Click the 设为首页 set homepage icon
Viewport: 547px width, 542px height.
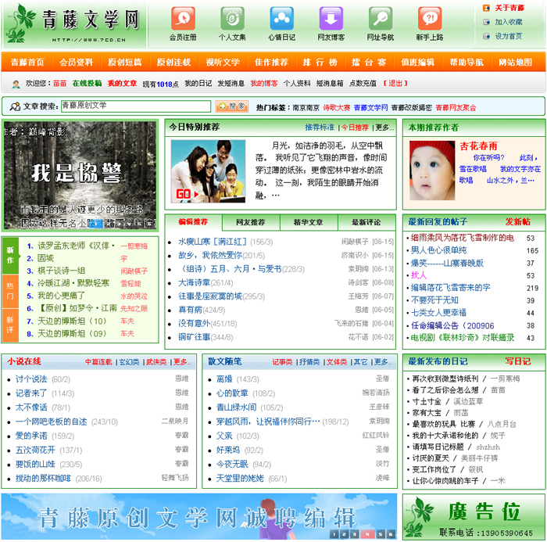click(486, 36)
